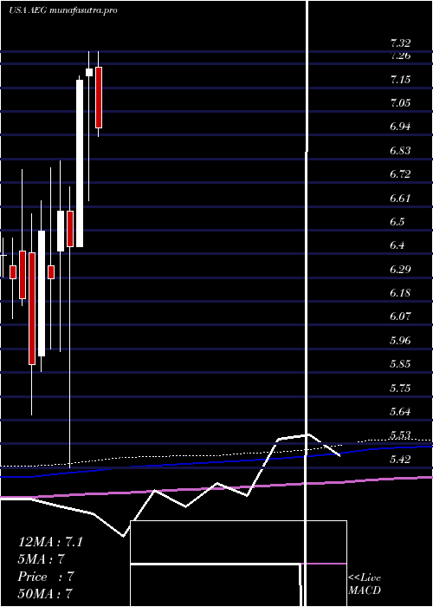The width and height of the screenshot is (433, 607).
Task: Click the 5.75 price axis label
Action: (x=400, y=388)
